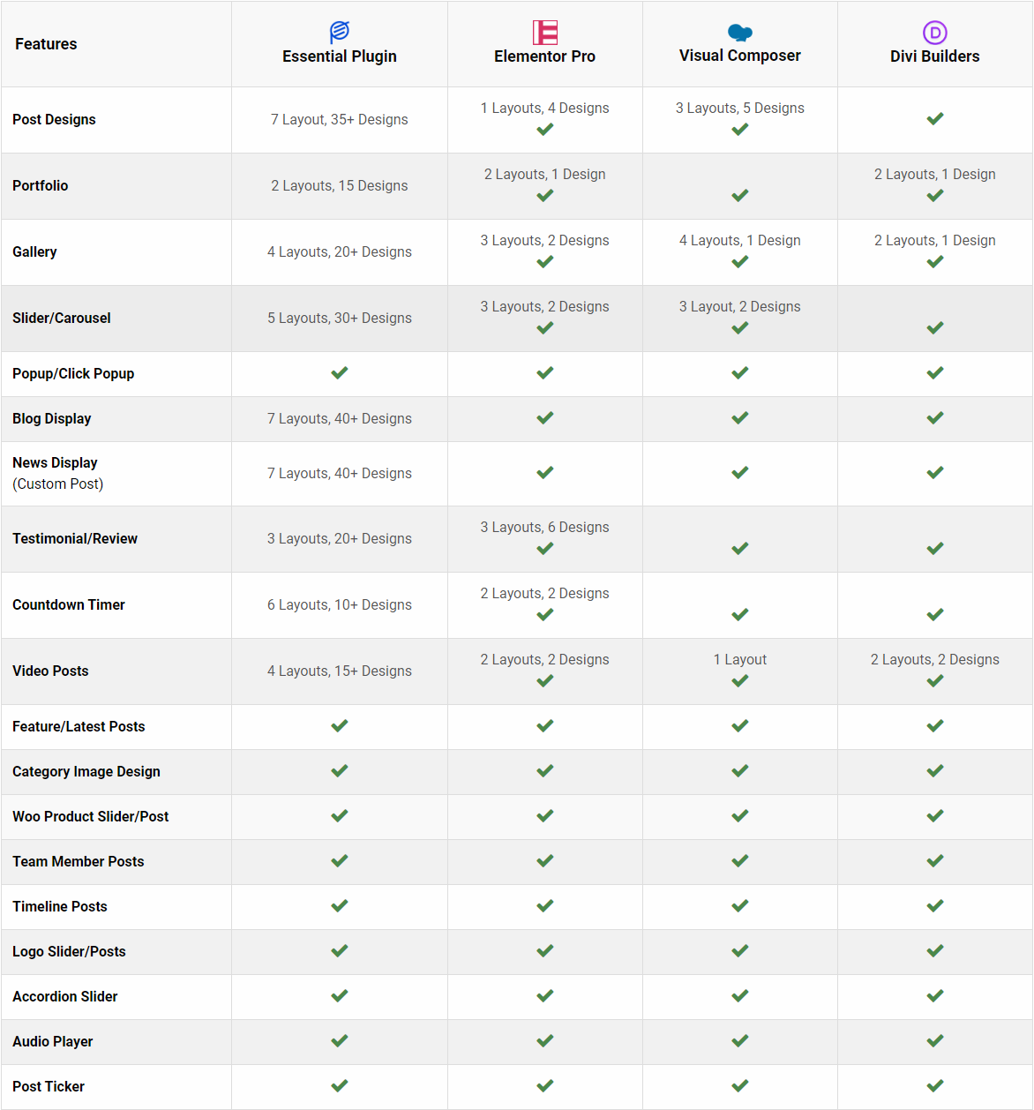The width and height of the screenshot is (1034, 1110).
Task: Click Visual Composer's Countdown Timer checkmark
Action: tap(740, 615)
